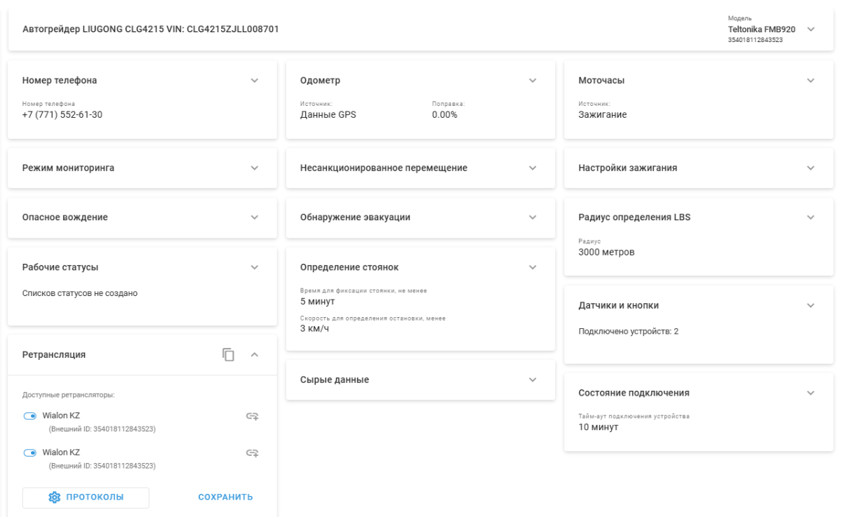Click gear icon on ПРОТОКОЛЫ button
The height and width of the screenshot is (517, 842).
54,497
